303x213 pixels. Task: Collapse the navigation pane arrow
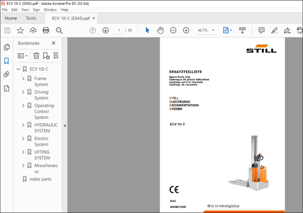[65, 126]
